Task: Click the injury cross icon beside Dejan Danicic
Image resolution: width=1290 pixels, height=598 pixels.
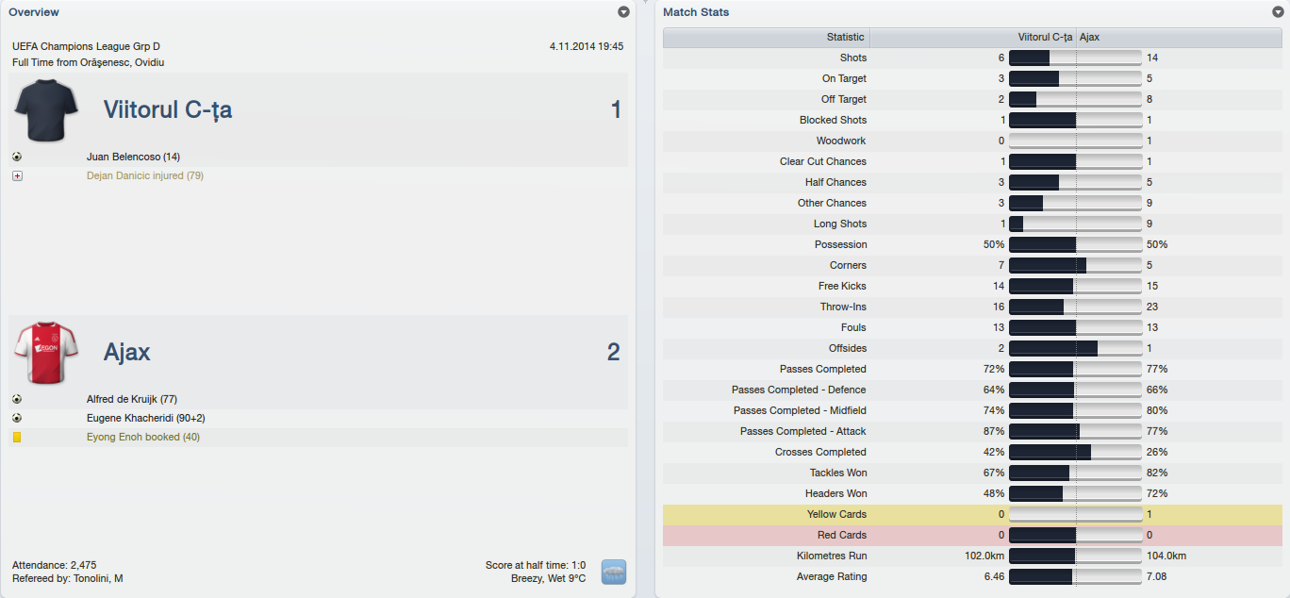Action: (17, 175)
